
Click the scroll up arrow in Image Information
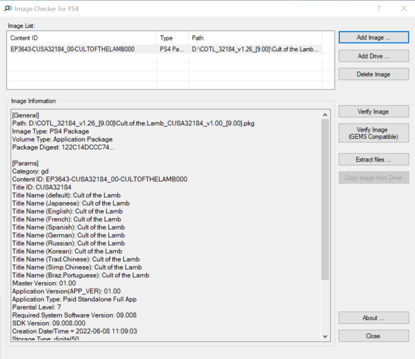click(325, 115)
